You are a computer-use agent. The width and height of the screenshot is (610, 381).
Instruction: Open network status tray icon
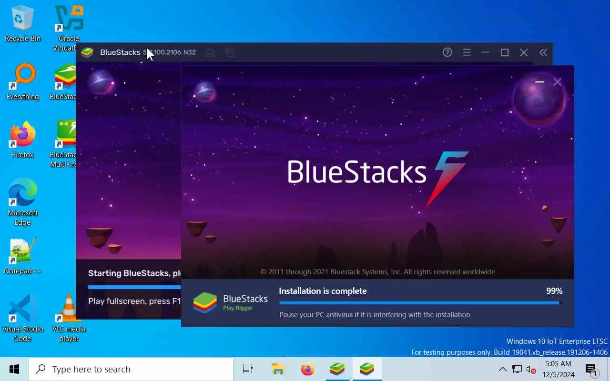click(x=517, y=369)
